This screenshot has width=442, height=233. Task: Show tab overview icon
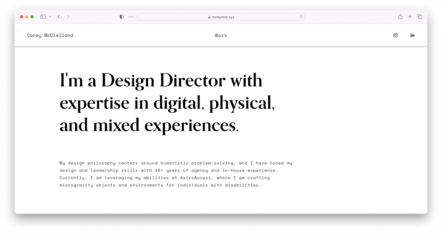coord(420,17)
